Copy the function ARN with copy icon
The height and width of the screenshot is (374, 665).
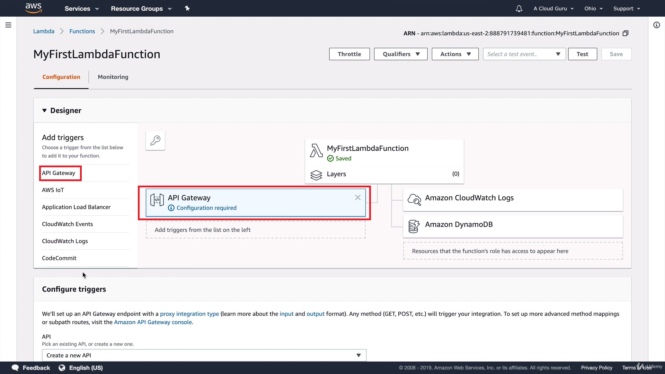pyautogui.click(x=626, y=33)
